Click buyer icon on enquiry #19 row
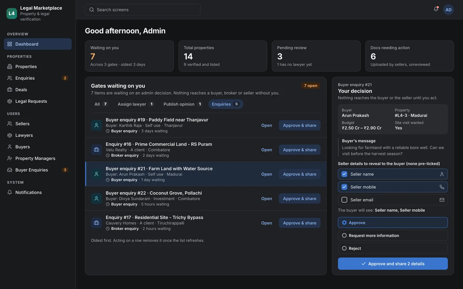The image size is (463, 289). pos(96,125)
